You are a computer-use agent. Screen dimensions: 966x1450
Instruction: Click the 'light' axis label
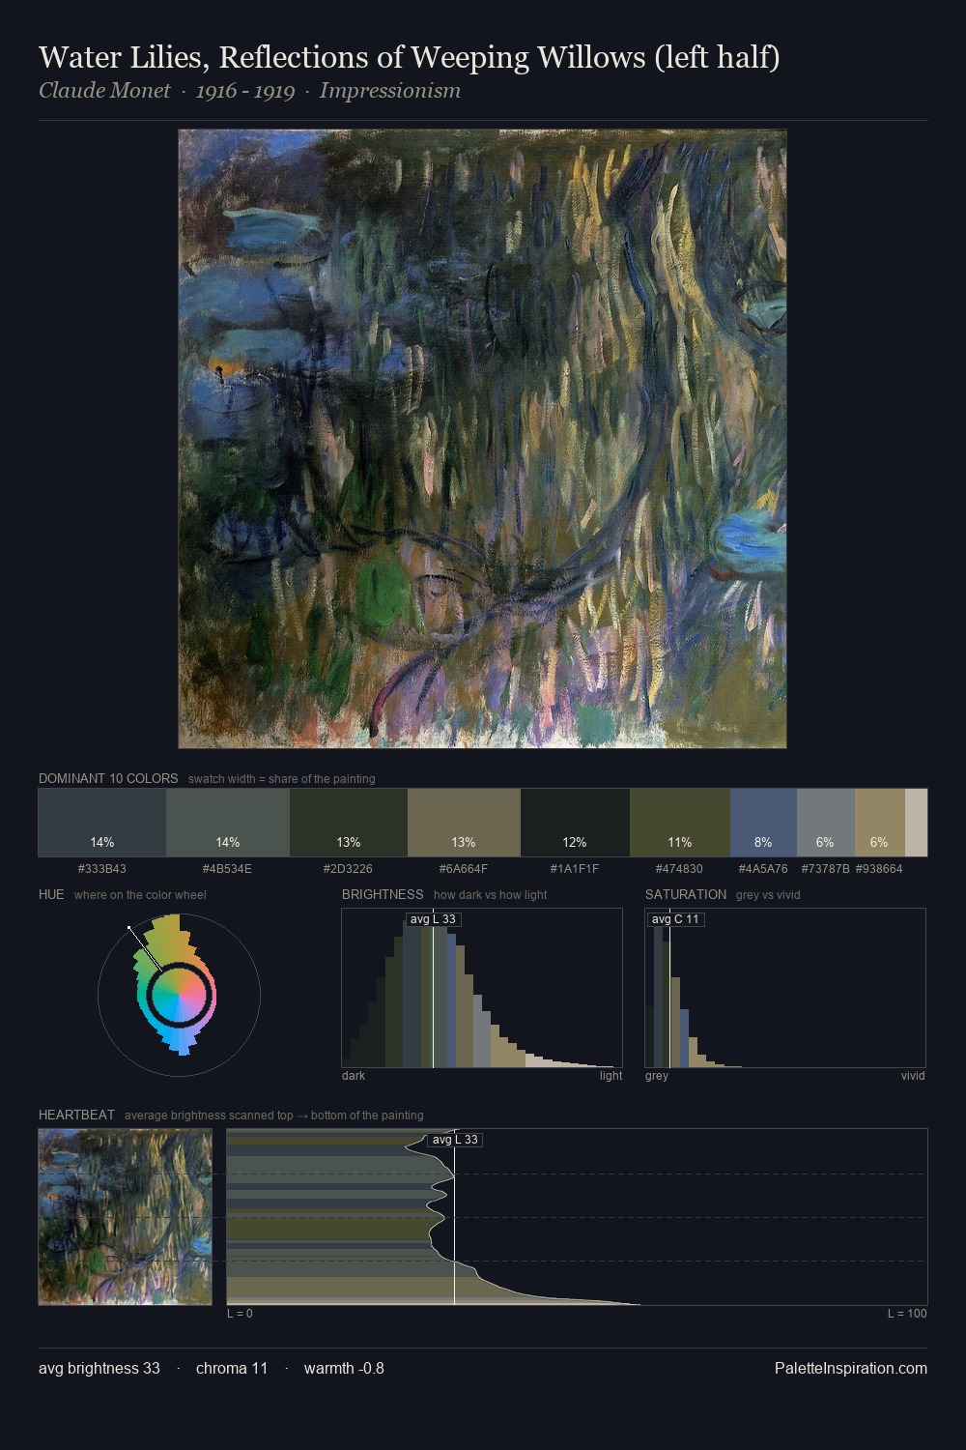pyautogui.click(x=611, y=1076)
